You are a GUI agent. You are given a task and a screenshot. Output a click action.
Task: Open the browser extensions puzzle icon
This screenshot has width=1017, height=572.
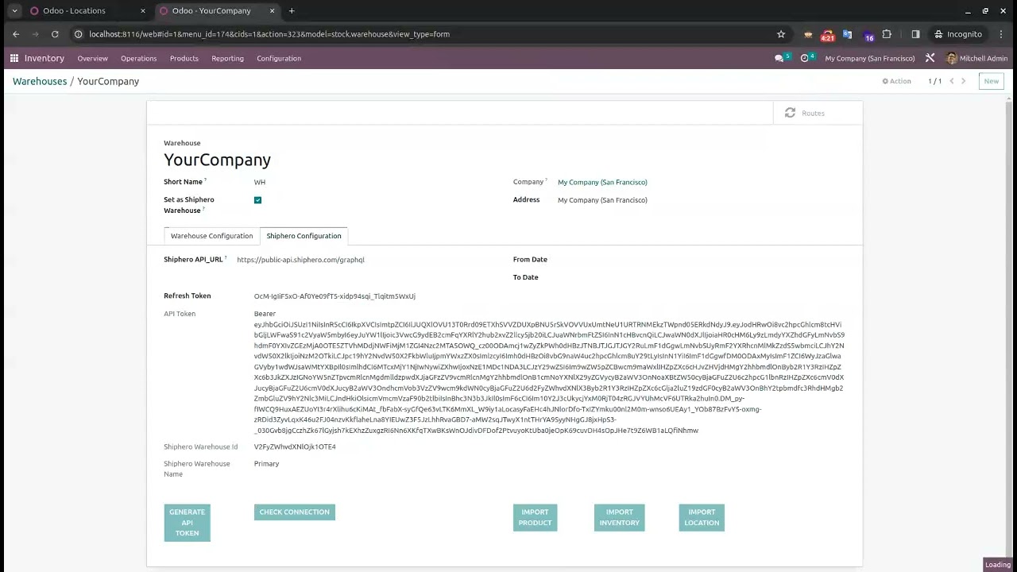pos(887,34)
